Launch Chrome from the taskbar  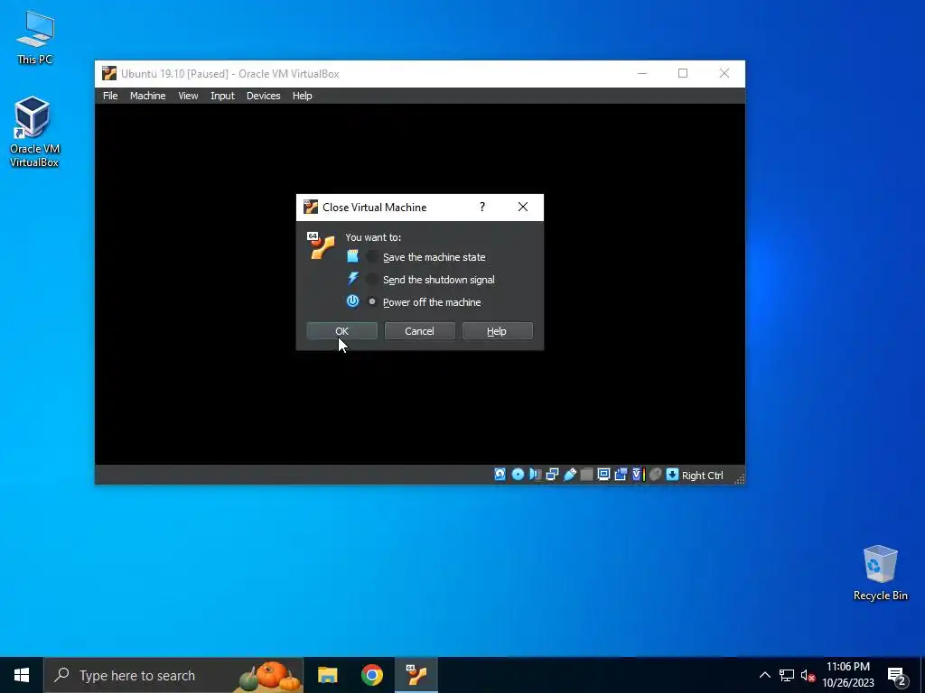(x=371, y=675)
